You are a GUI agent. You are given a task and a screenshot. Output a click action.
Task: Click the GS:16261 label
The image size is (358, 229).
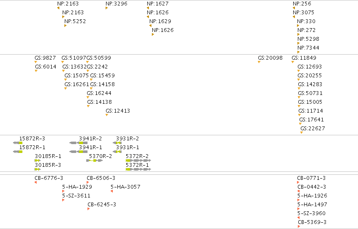click(x=77, y=84)
